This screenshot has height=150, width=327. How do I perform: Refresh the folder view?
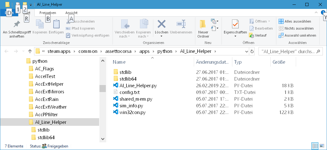pyautogui.click(x=252, y=51)
